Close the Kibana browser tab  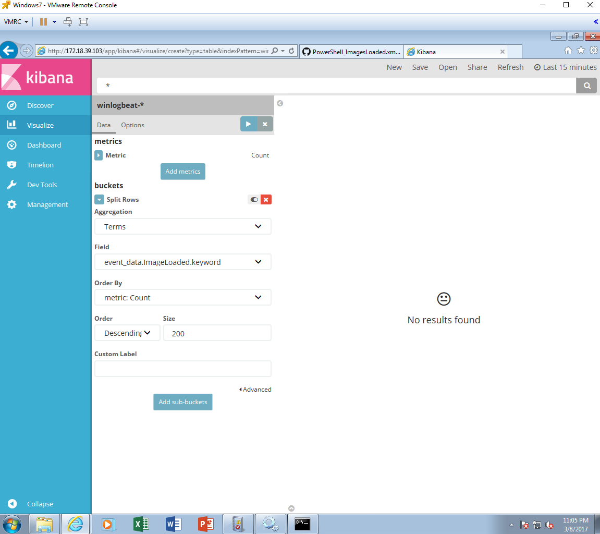click(x=503, y=52)
